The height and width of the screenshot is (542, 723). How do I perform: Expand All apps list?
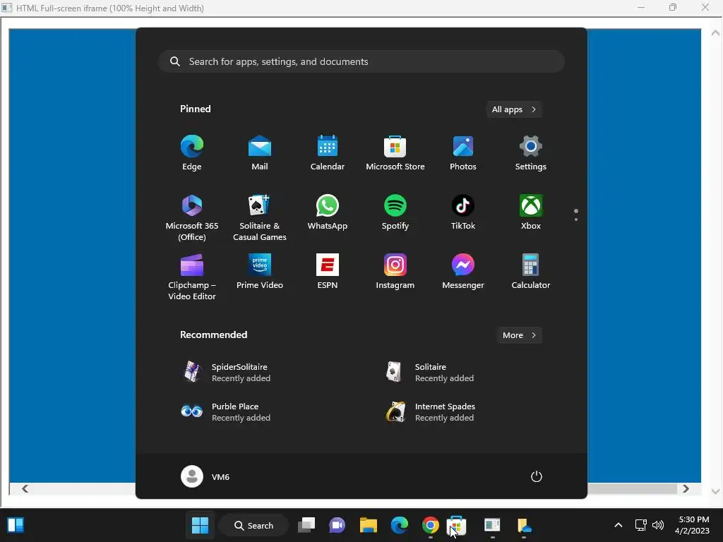click(514, 109)
